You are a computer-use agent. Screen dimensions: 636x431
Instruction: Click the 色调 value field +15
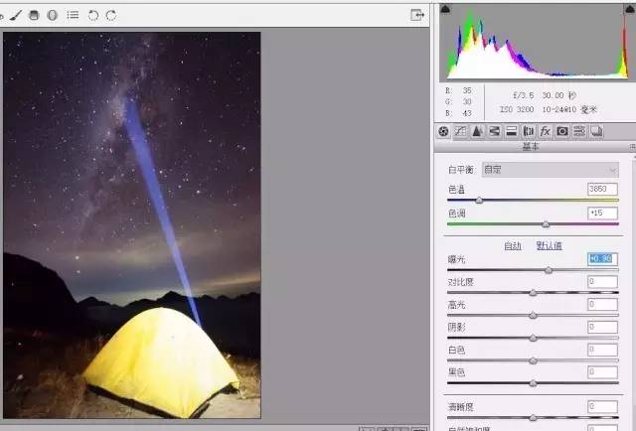pyautogui.click(x=603, y=213)
